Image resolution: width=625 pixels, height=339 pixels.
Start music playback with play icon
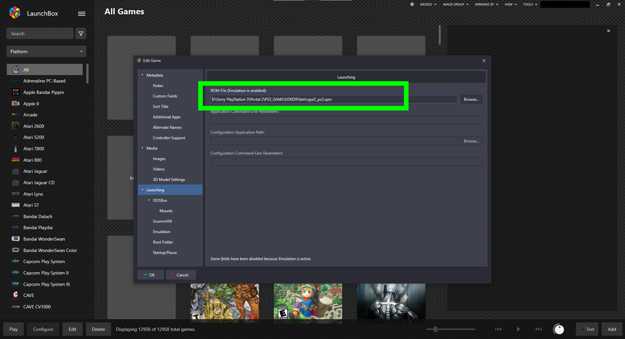coord(518,329)
